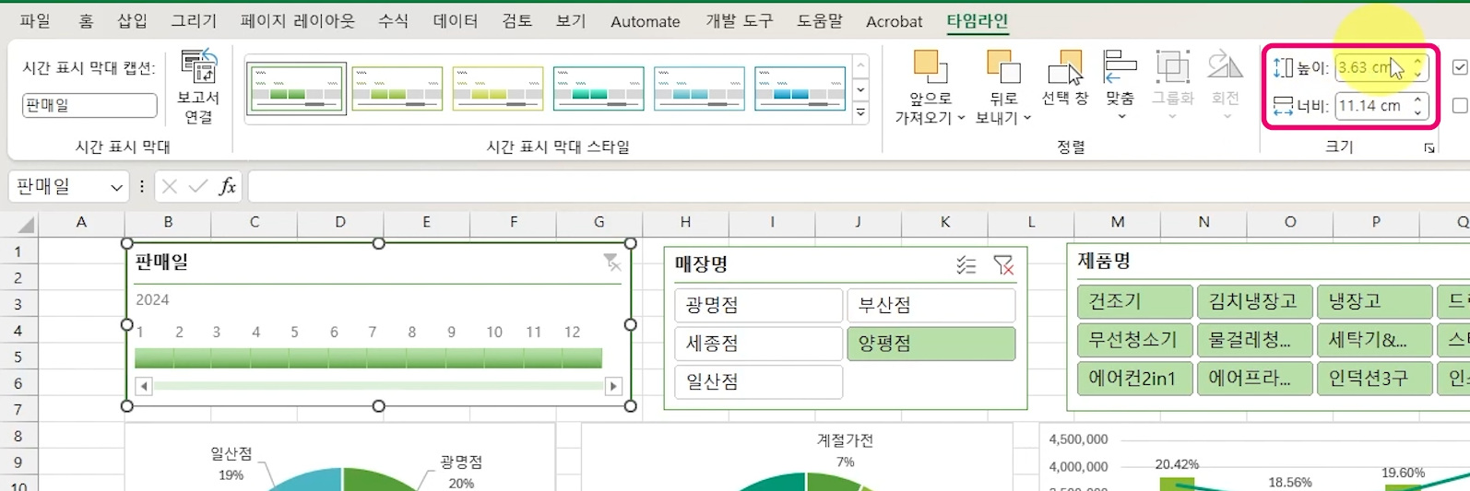Viewport: 1470px width, 491px height.
Task: Toggle the 냉장고 product slicer item
Action: (1375, 301)
